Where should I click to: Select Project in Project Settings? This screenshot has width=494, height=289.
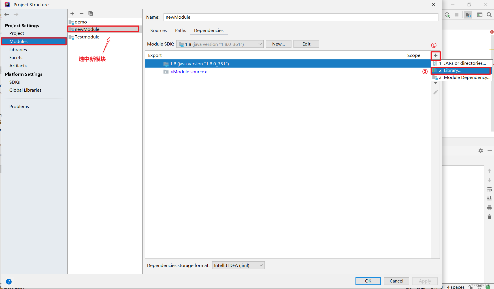tap(17, 33)
